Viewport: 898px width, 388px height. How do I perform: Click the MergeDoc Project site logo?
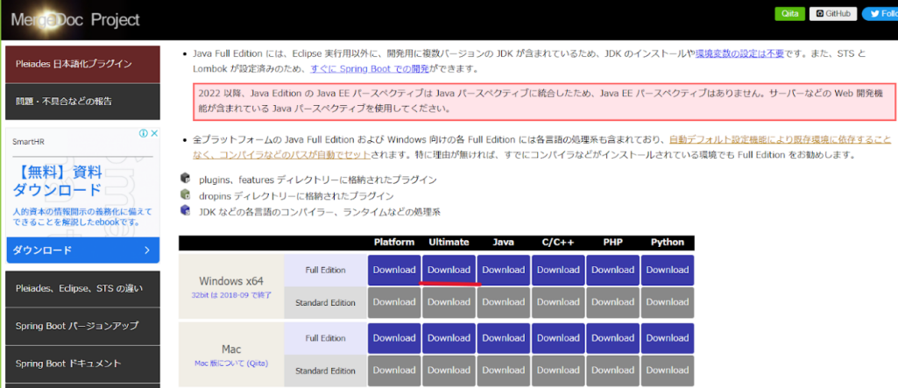point(75,20)
